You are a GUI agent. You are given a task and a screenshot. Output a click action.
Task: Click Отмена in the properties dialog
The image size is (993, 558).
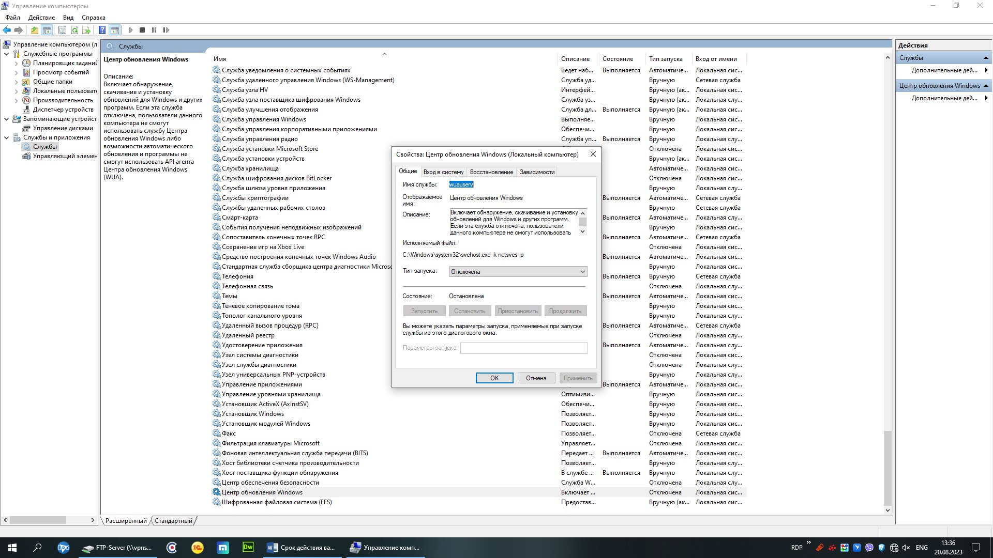tap(536, 378)
